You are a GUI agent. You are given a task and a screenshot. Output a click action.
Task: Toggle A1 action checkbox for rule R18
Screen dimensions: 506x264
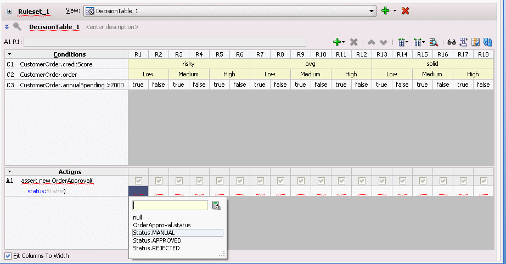click(483, 181)
